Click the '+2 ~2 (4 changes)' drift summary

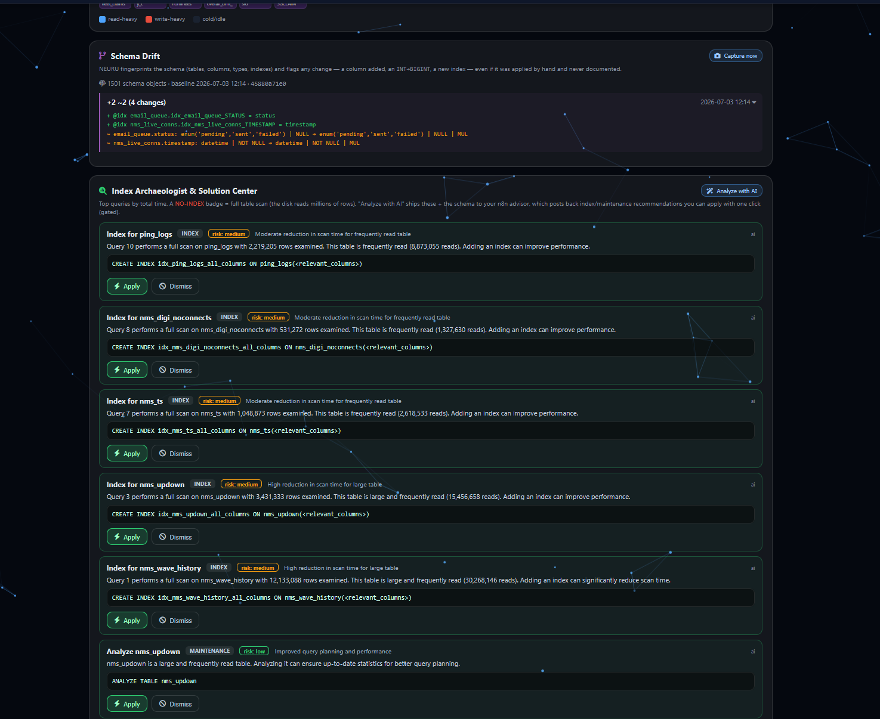[x=137, y=103]
